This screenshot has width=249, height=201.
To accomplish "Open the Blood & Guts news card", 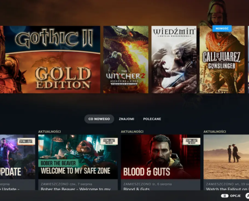I will click(160, 162).
